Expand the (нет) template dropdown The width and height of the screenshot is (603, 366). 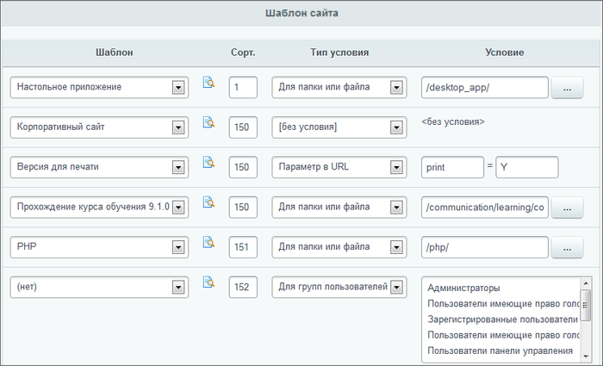click(178, 287)
